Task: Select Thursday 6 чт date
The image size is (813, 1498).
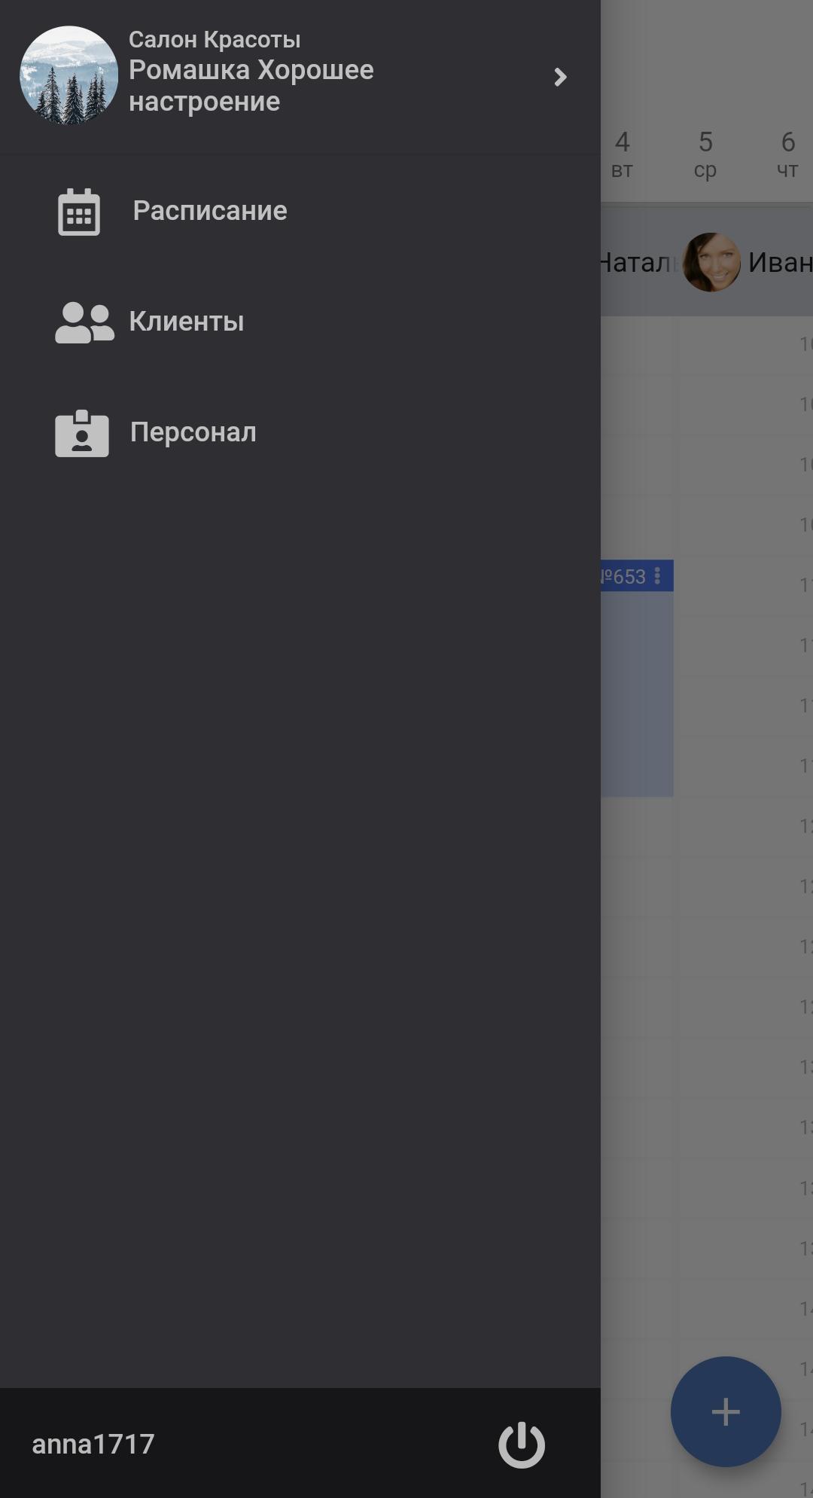Action: tap(787, 154)
